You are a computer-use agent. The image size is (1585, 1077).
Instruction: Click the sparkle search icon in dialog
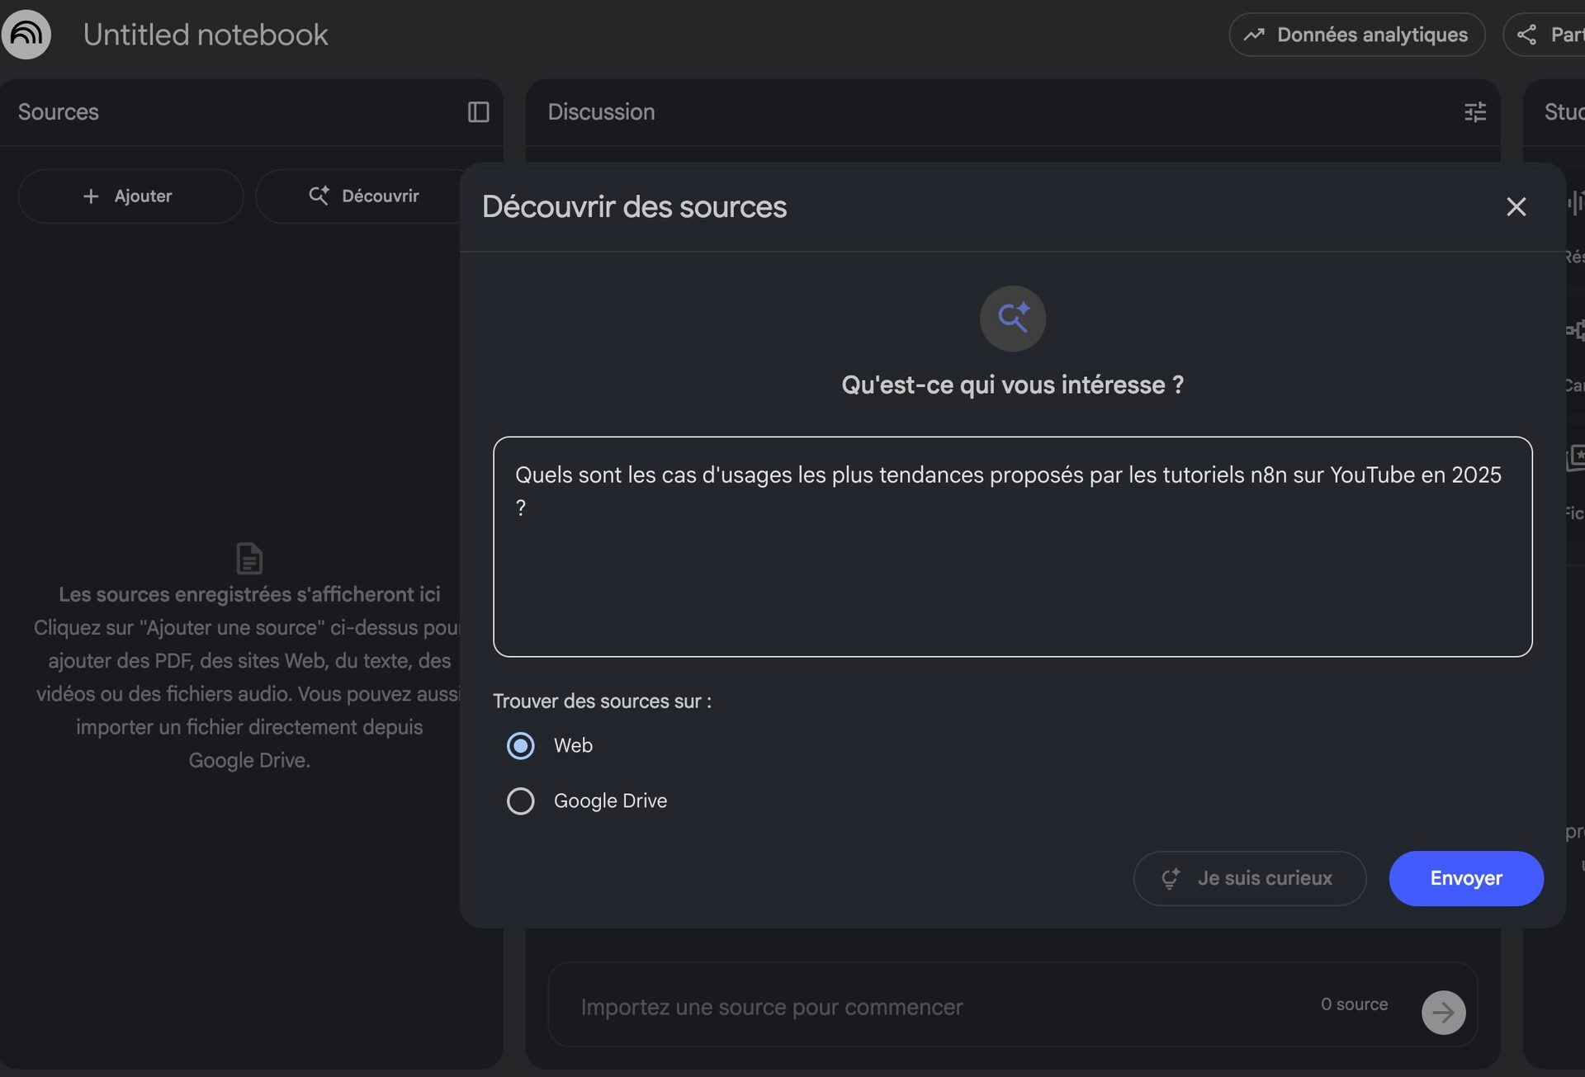click(1013, 319)
